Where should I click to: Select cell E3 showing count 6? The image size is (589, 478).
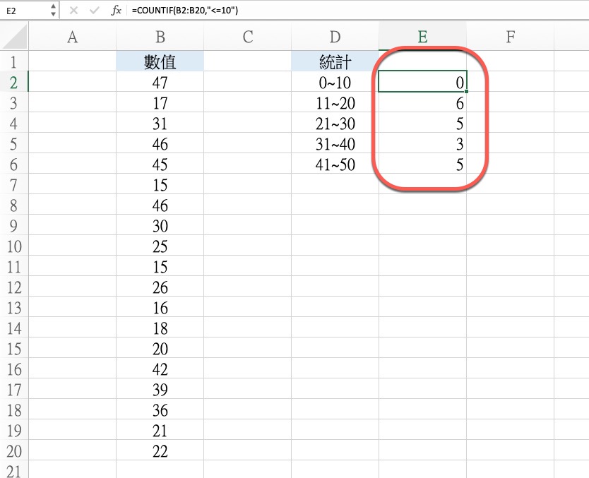[422, 102]
